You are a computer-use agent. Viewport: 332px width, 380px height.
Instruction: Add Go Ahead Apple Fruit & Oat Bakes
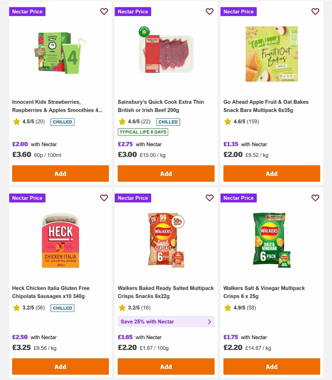click(x=271, y=174)
